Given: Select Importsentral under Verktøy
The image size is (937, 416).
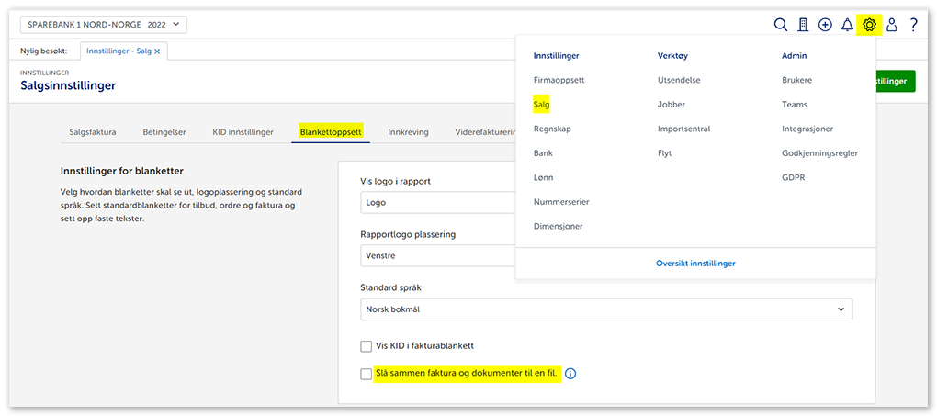Looking at the screenshot, I should [683, 129].
